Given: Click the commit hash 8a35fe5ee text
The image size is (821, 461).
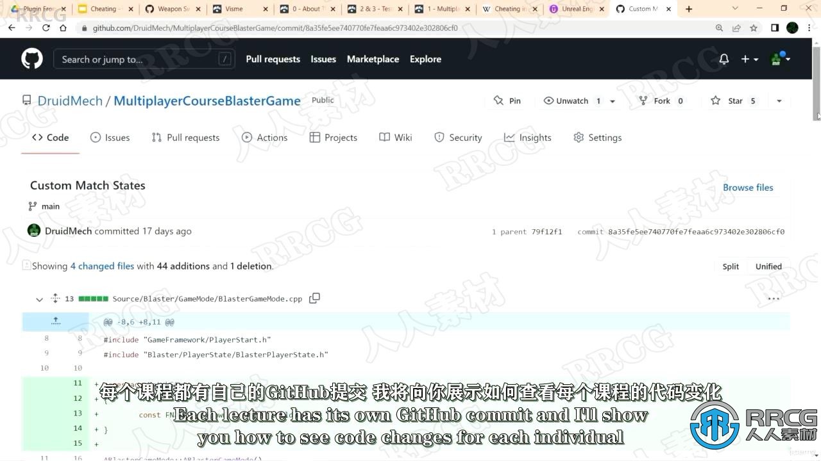Looking at the screenshot, I should tap(696, 232).
